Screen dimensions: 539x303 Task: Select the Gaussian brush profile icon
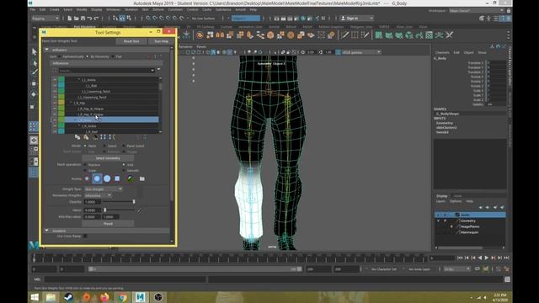click(97, 178)
